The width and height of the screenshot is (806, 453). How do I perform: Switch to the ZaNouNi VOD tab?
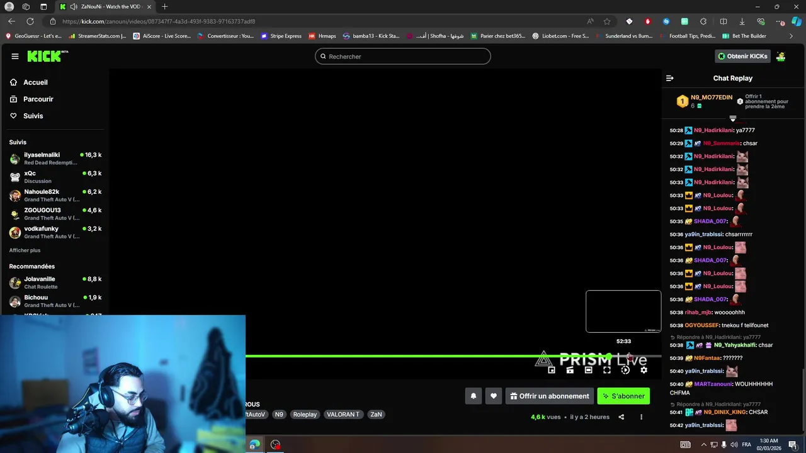point(104,6)
